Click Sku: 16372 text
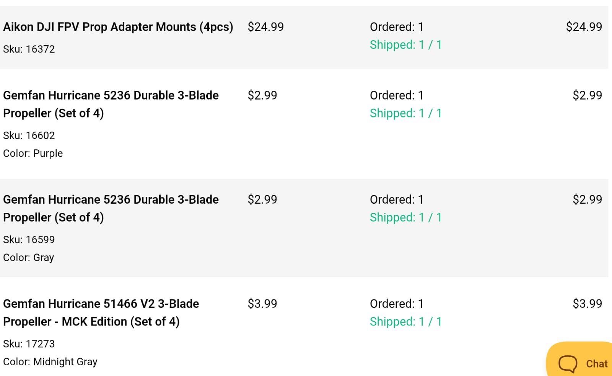This screenshot has height=376, width=612. tap(29, 49)
